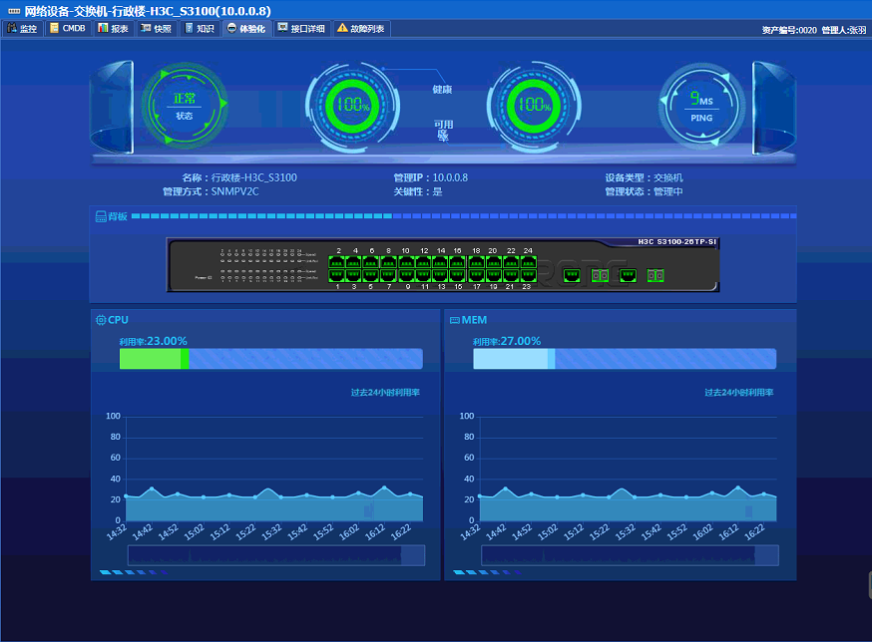Select switch port 3 icon

coord(354,275)
